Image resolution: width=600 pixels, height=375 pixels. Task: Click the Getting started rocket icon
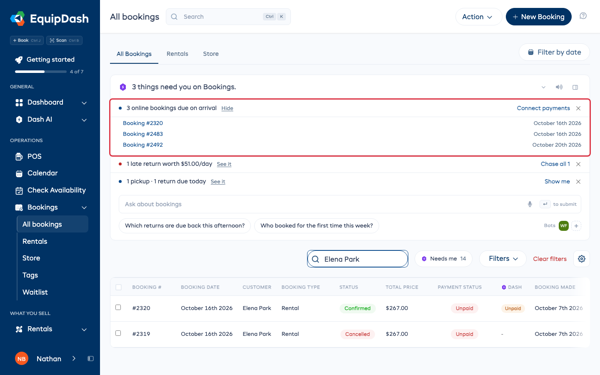click(19, 60)
